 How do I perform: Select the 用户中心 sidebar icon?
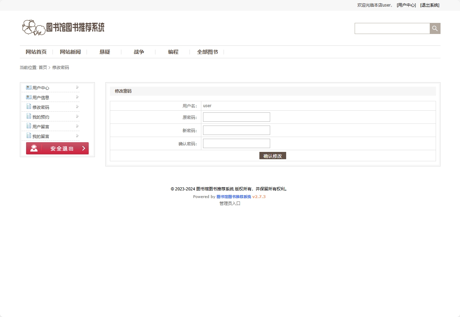click(x=28, y=87)
